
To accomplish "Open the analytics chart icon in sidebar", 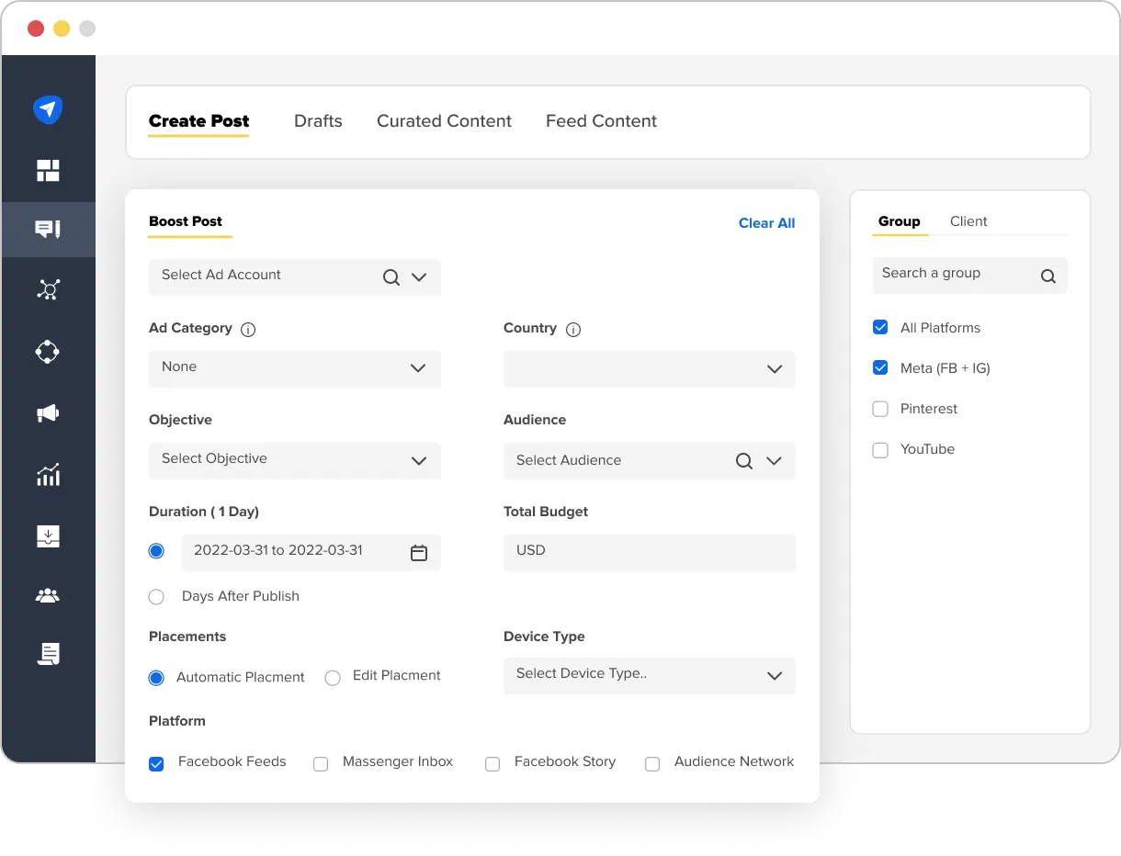I will pos(48,474).
